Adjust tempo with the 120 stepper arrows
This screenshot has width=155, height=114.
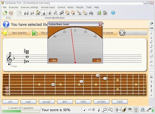[x=94, y=110]
